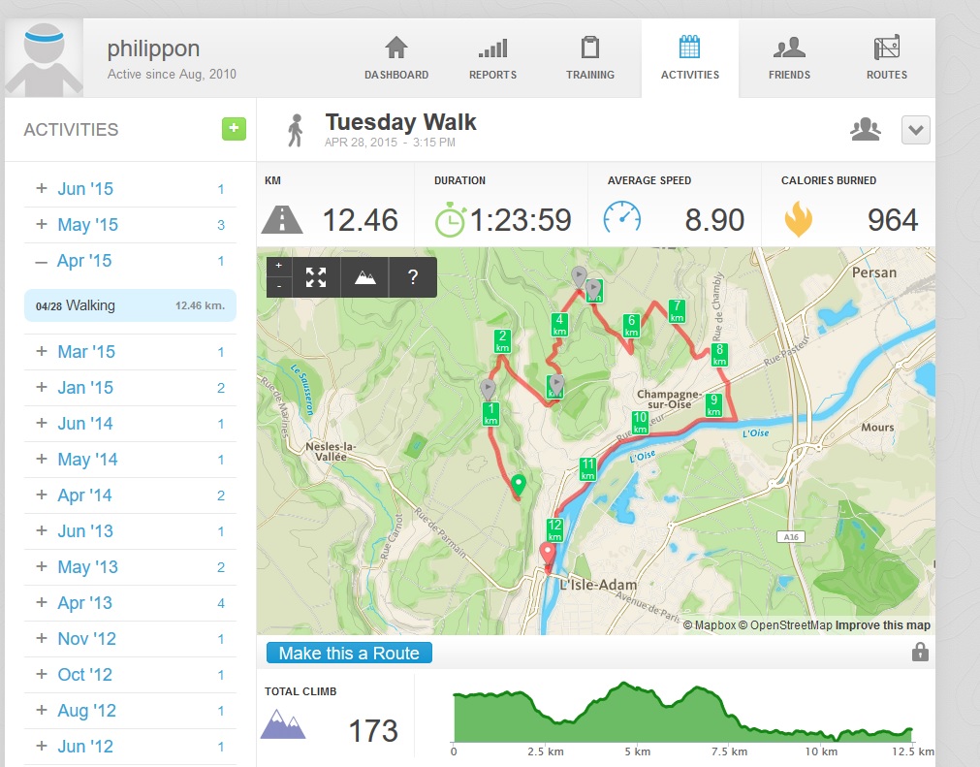Open activity options dropdown arrow

[x=915, y=130]
